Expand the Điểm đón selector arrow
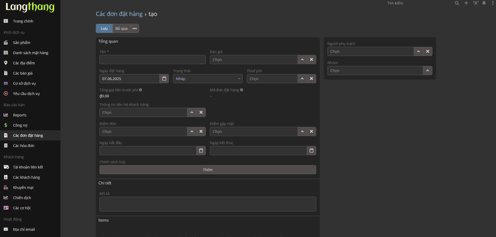Viewport: 496px width, 237px height. tap(192, 132)
